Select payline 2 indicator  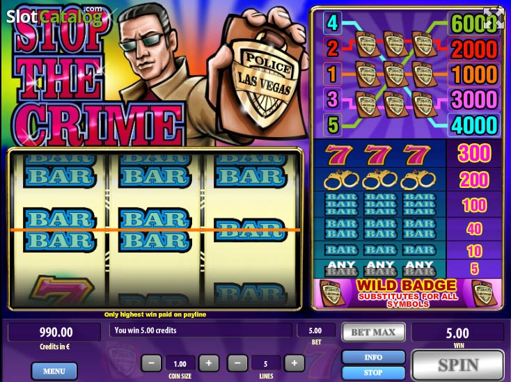coord(332,48)
